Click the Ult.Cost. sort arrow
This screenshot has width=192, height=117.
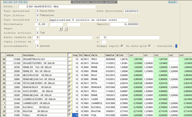[x=127, y=55]
